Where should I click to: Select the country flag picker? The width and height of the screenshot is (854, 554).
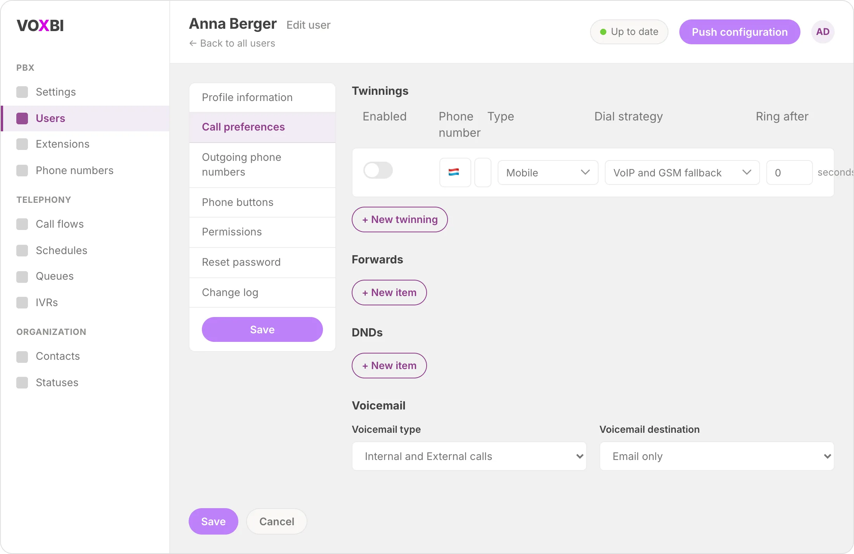pyautogui.click(x=455, y=172)
